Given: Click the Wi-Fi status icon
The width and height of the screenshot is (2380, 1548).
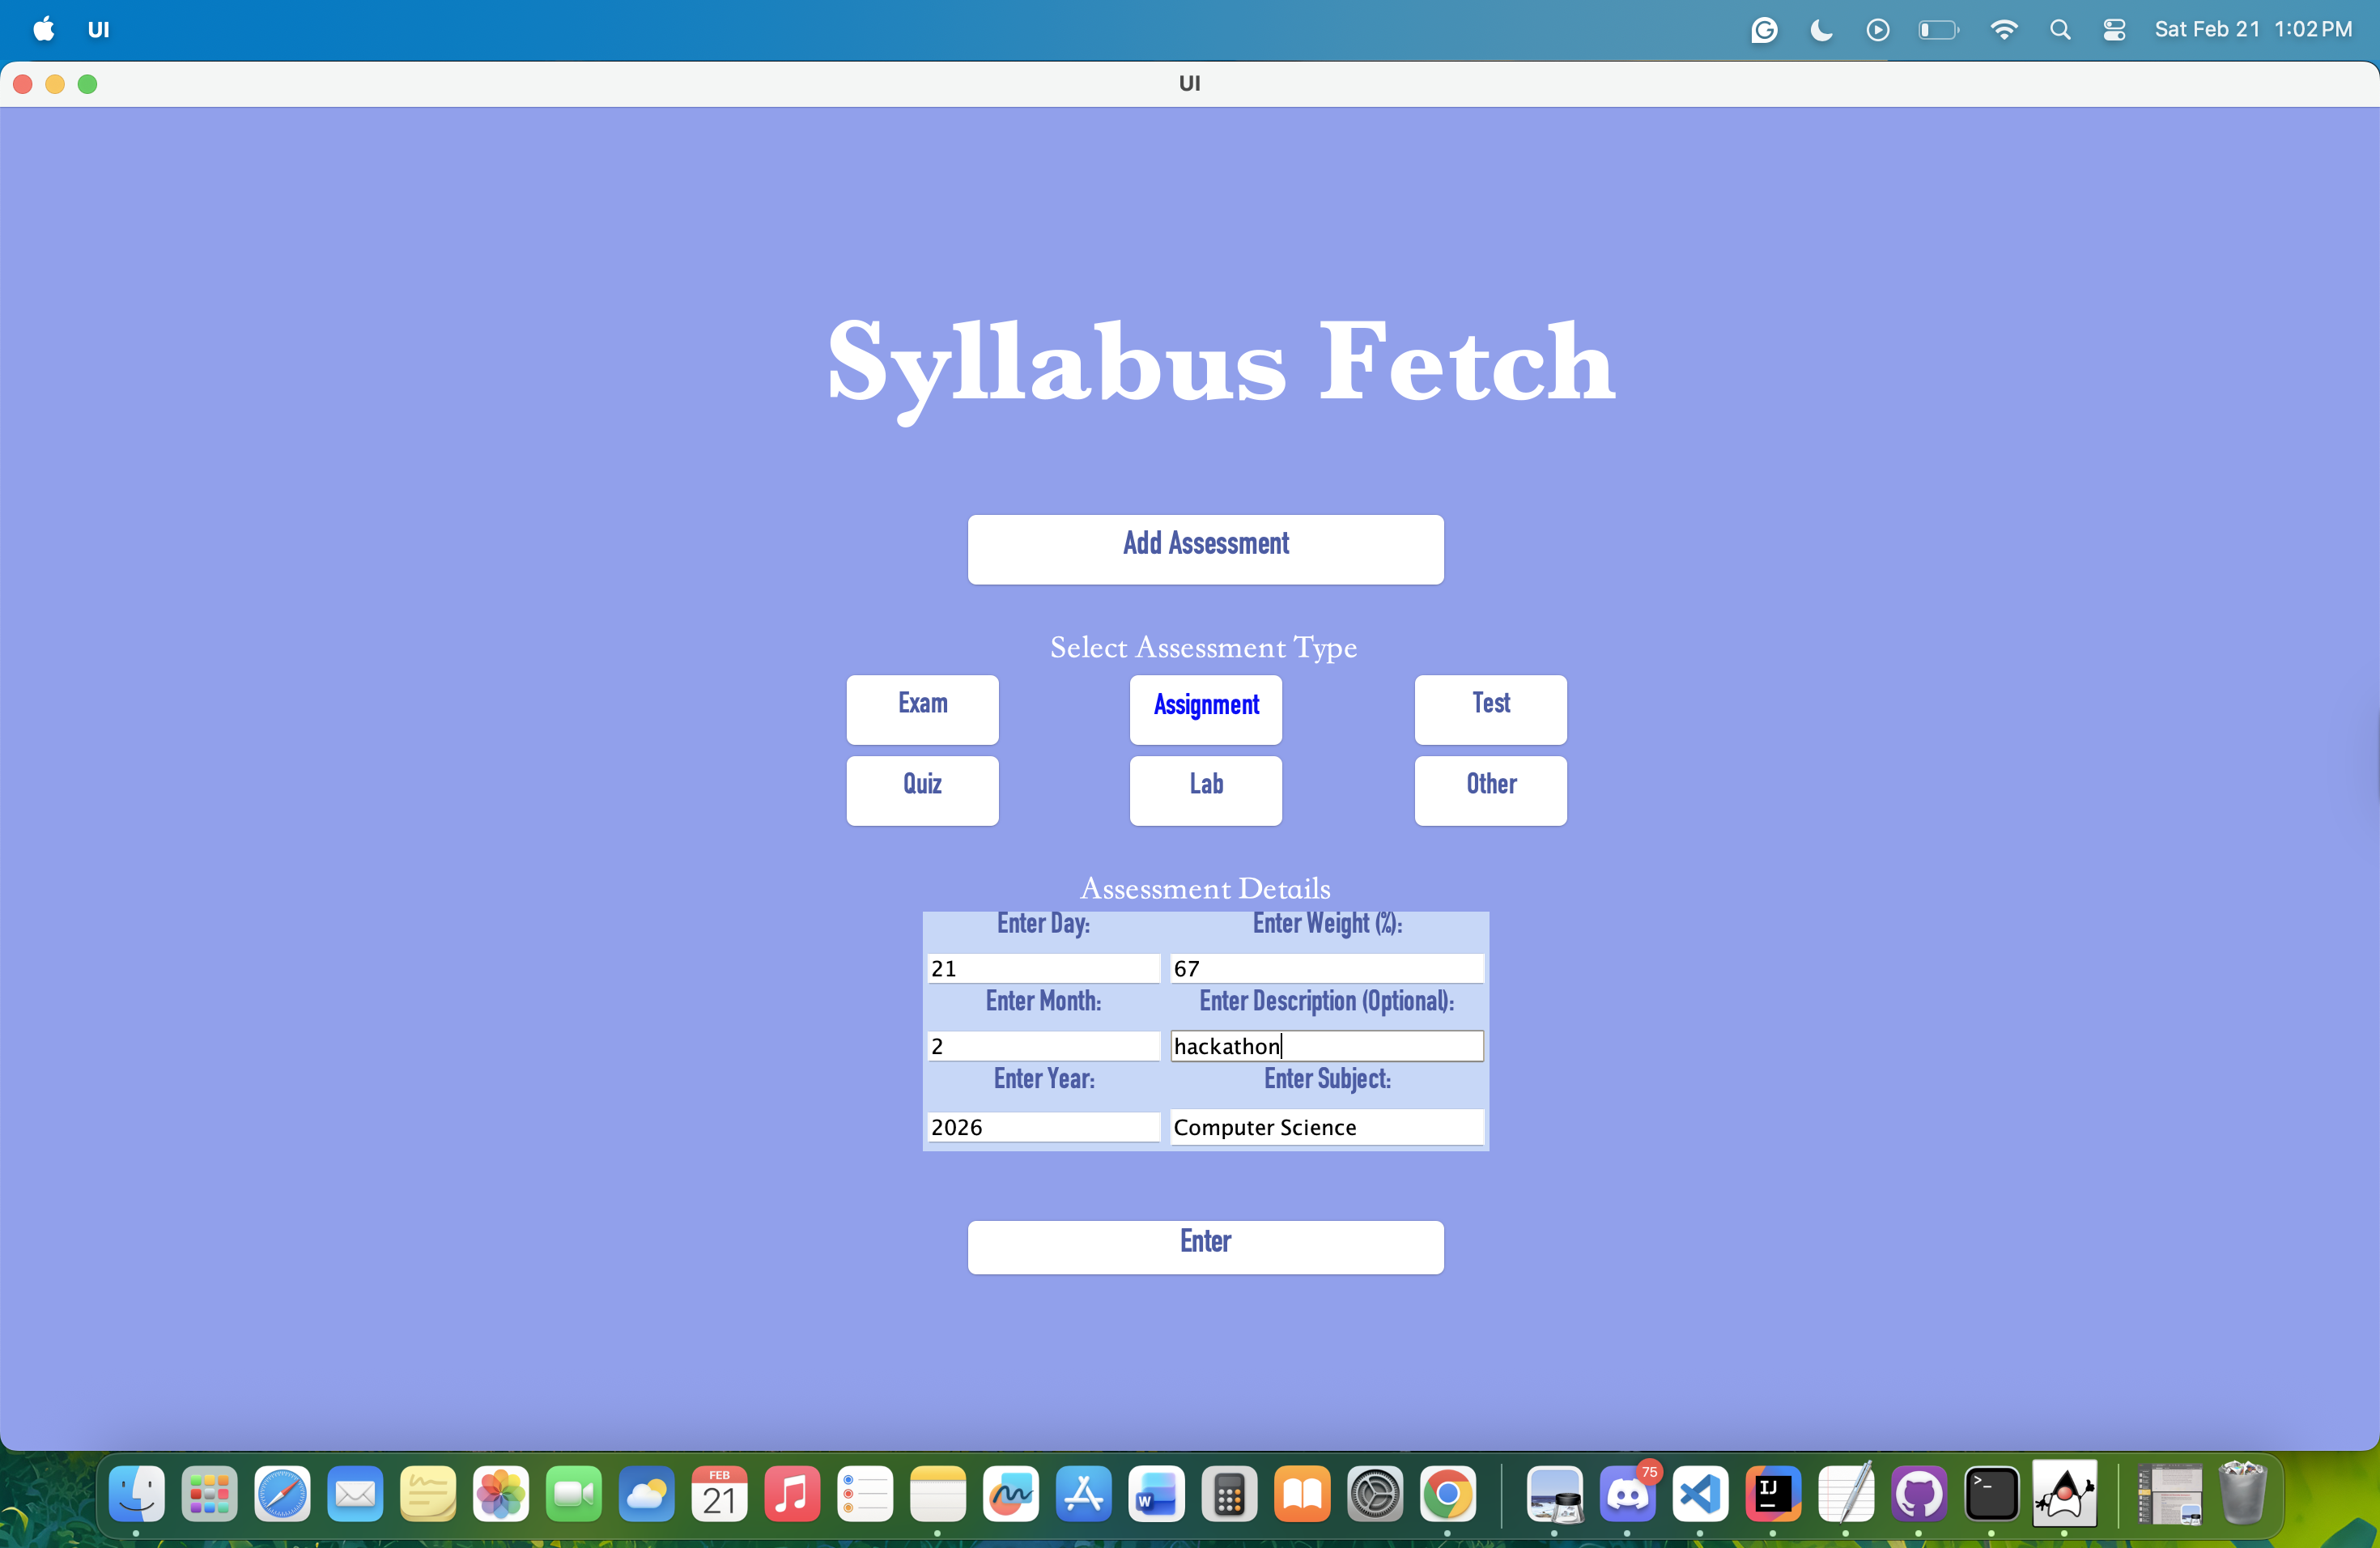Looking at the screenshot, I should click(2003, 30).
